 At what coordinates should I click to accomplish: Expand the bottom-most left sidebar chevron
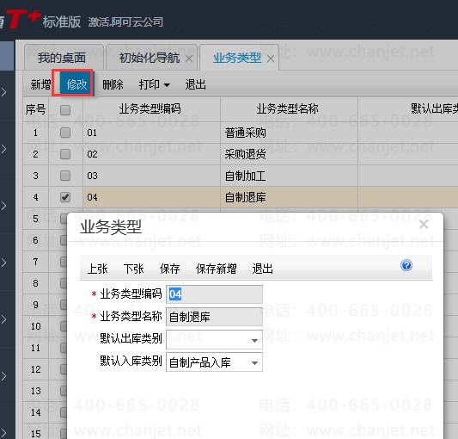tap(3, 433)
